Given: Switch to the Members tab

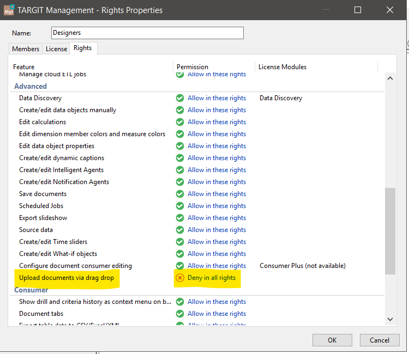Looking at the screenshot, I should point(26,49).
